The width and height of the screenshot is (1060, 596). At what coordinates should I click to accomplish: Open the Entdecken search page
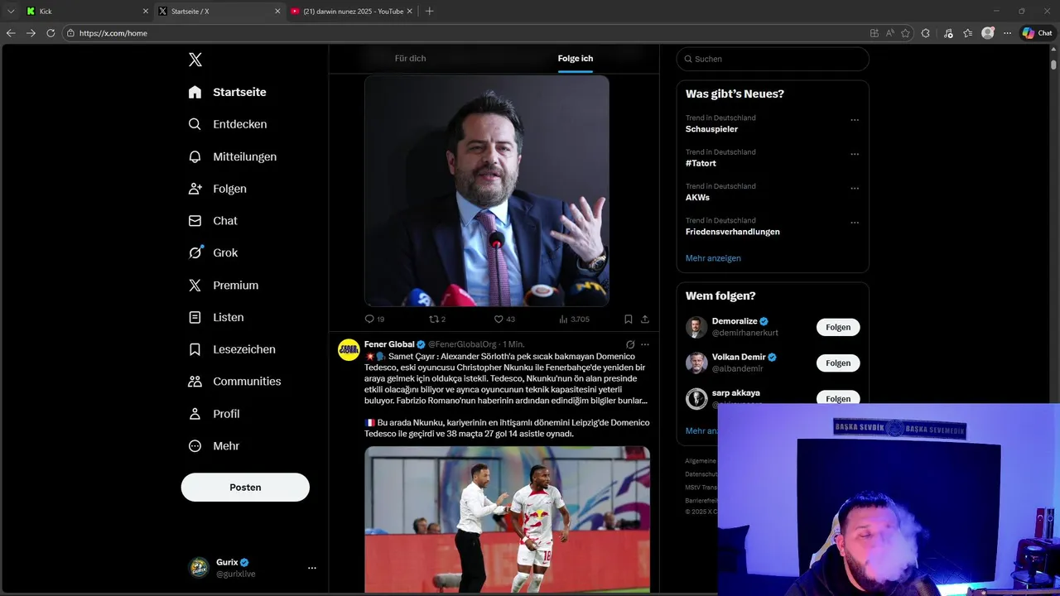pos(227,124)
